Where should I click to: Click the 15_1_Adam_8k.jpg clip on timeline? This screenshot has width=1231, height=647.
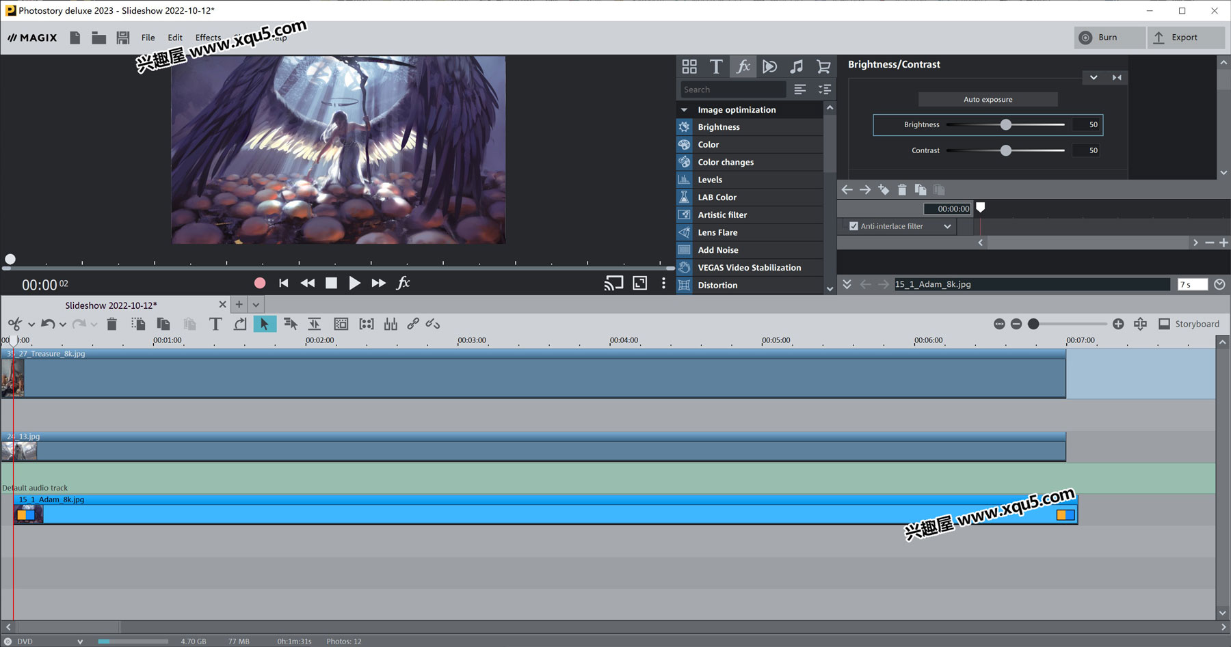coord(546,510)
